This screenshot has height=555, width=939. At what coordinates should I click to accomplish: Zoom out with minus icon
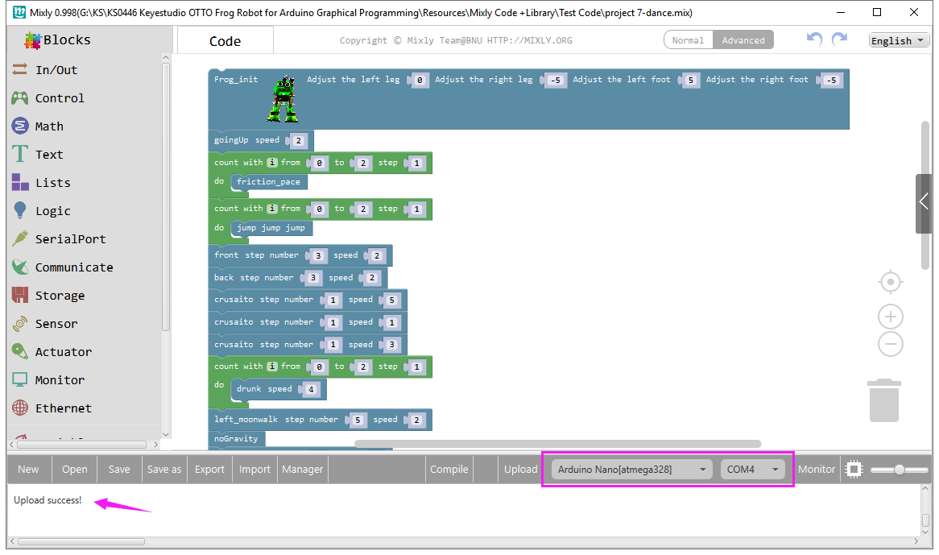(891, 344)
